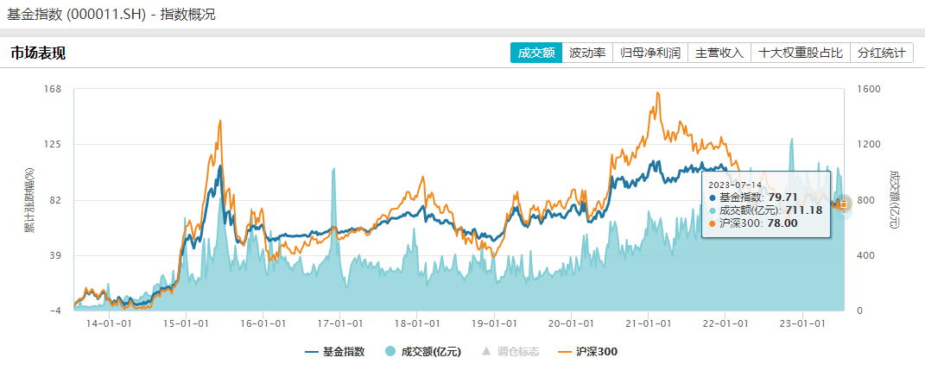
Task: Click the orange 沪深300 dot in tooltip
Action: pos(713,223)
